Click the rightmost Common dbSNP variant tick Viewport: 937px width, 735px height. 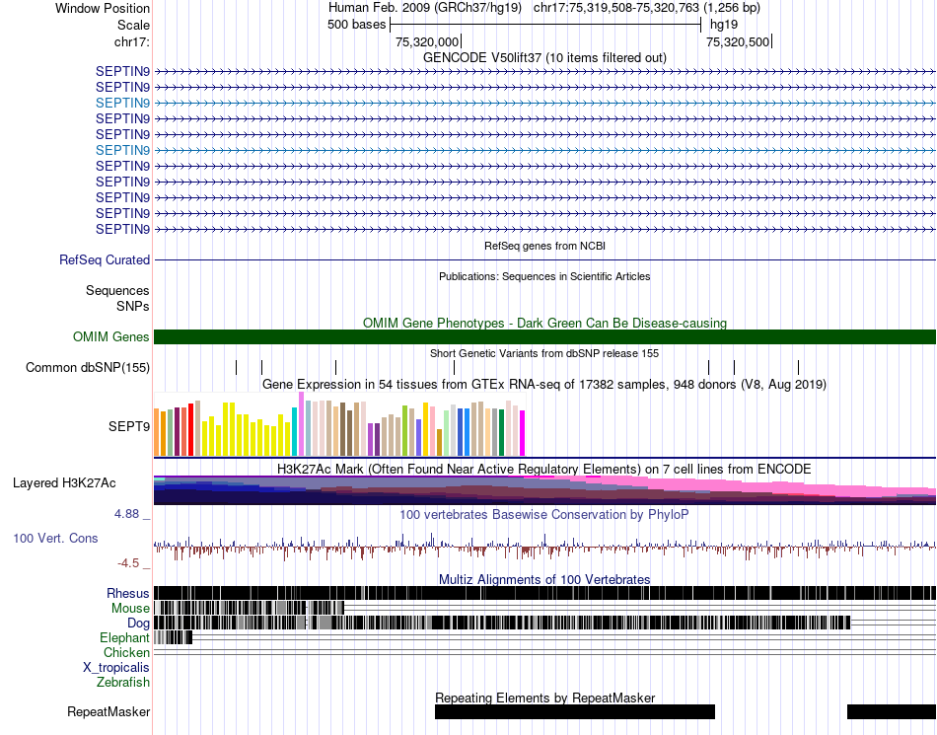[x=798, y=367]
